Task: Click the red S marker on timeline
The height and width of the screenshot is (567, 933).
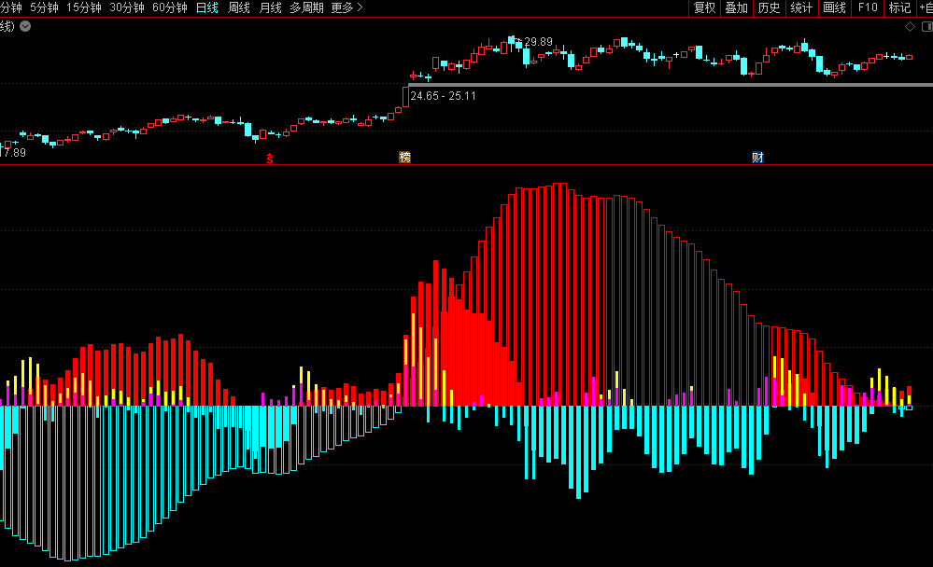Action: pos(270,158)
